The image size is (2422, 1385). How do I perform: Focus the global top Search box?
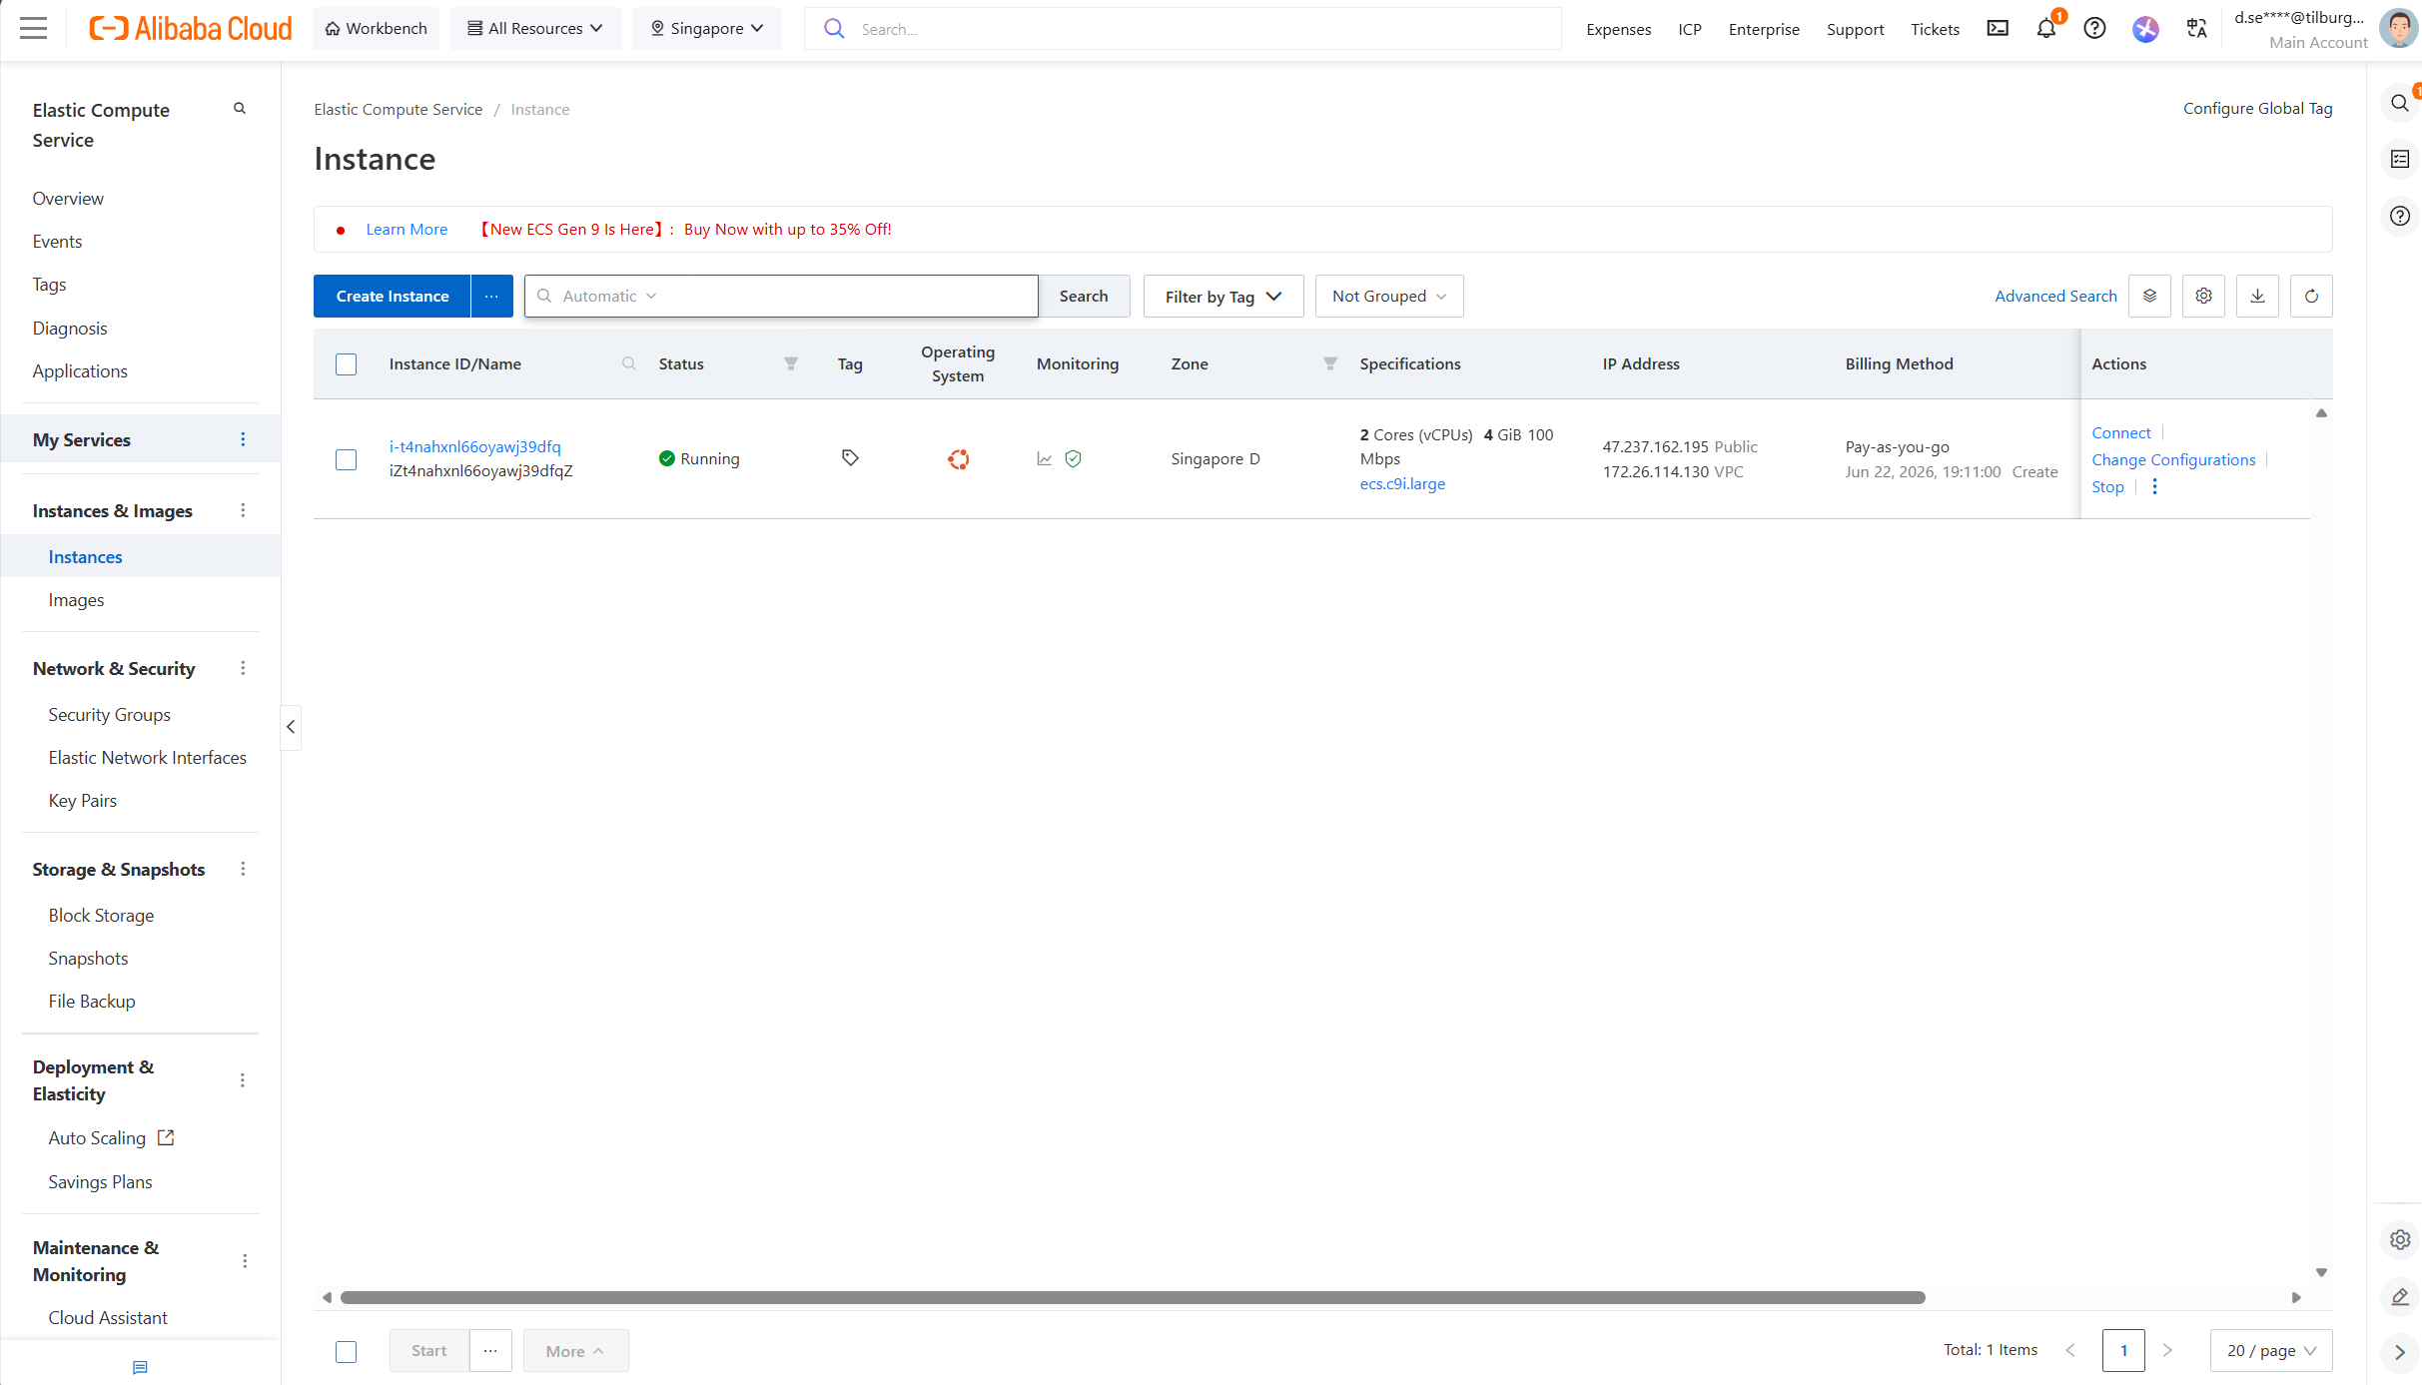[1183, 28]
